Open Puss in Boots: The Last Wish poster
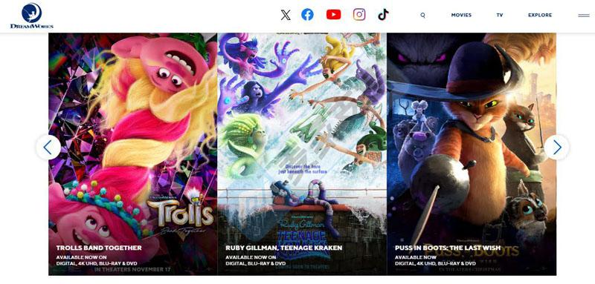This screenshot has width=595, height=284. click(472, 154)
